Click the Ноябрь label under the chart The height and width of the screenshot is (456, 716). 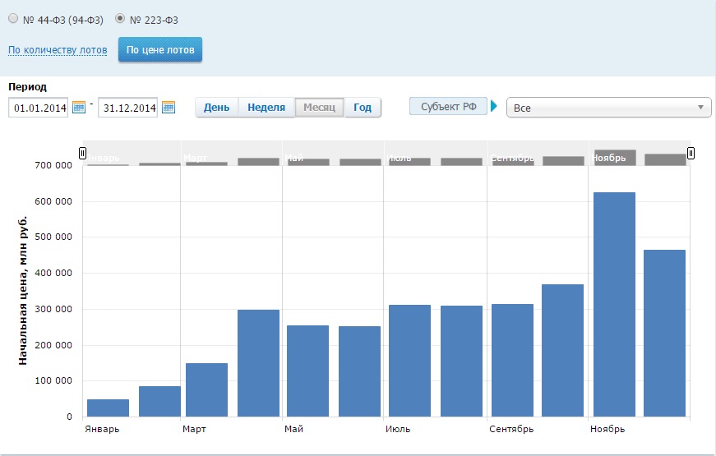(607, 429)
